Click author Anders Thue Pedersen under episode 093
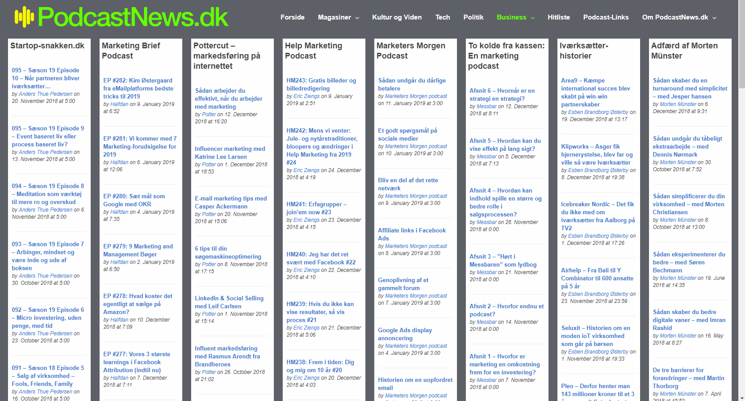Screen dimensions: 745x401 point(45,276)
